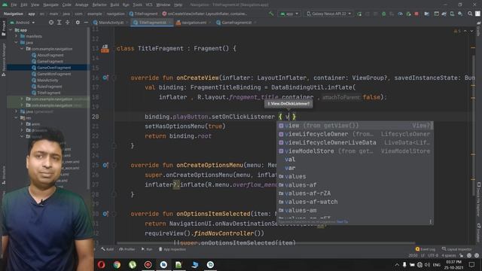
Task: Open Project panel settings gear
Action: click(78, 23)
